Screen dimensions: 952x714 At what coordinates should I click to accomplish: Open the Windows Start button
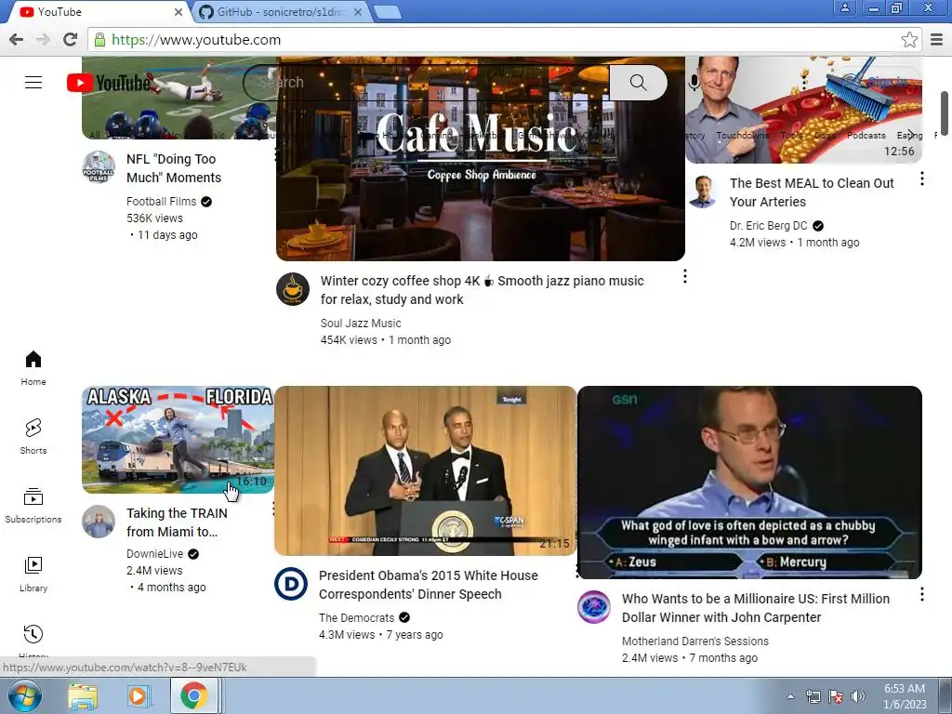click(x=25, y=695)
